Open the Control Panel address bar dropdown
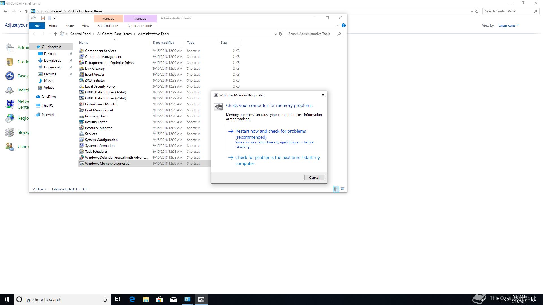Viewport: 543px width, 305px height. (472, 11)
